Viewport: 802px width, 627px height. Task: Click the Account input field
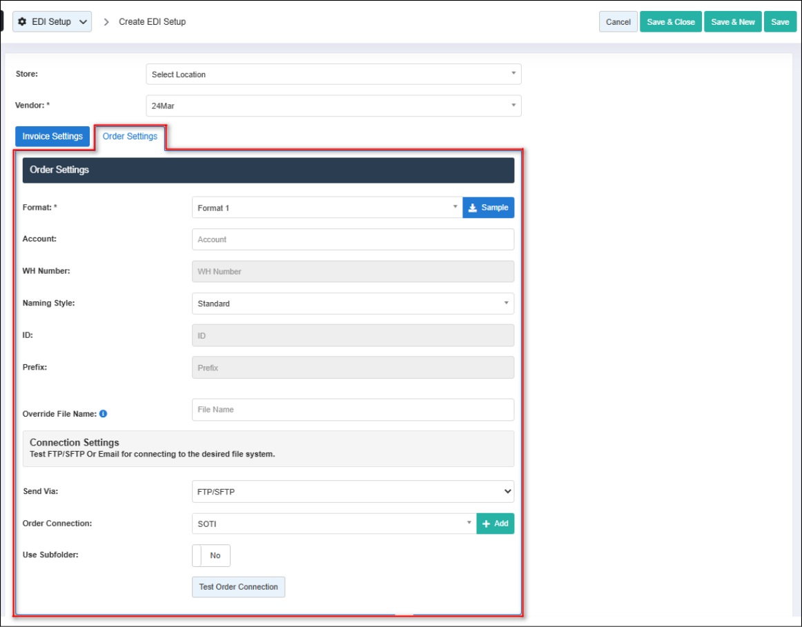pos(352,239)
